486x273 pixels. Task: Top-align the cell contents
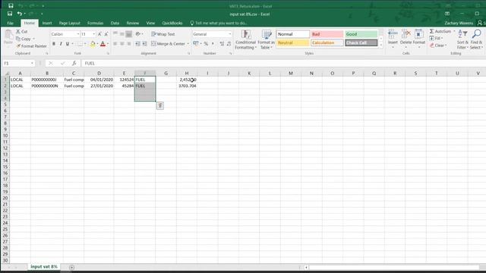tap(115, 34)
